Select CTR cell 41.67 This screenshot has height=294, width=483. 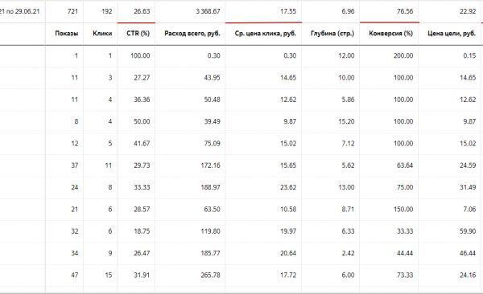pos(142,143)
